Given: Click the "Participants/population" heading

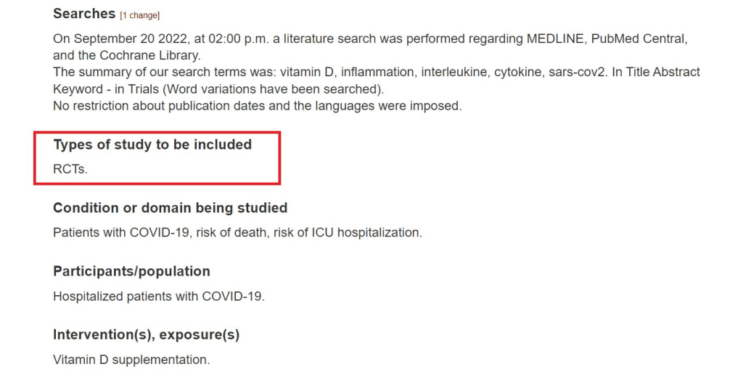Looking at the screenshot, I should (131, 271).
